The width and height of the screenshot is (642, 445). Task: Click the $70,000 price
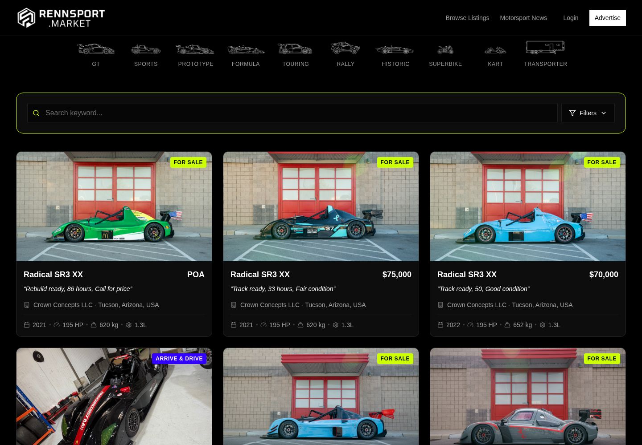(604, 275)
